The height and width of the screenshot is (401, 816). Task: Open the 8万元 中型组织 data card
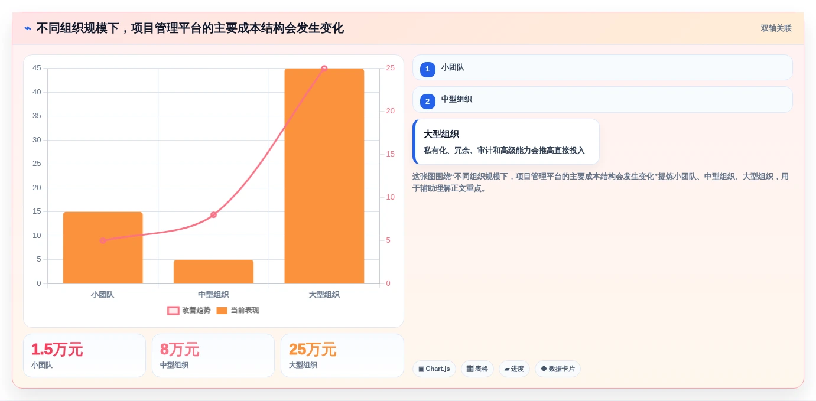pyautogui.click(x=213, y=356)
